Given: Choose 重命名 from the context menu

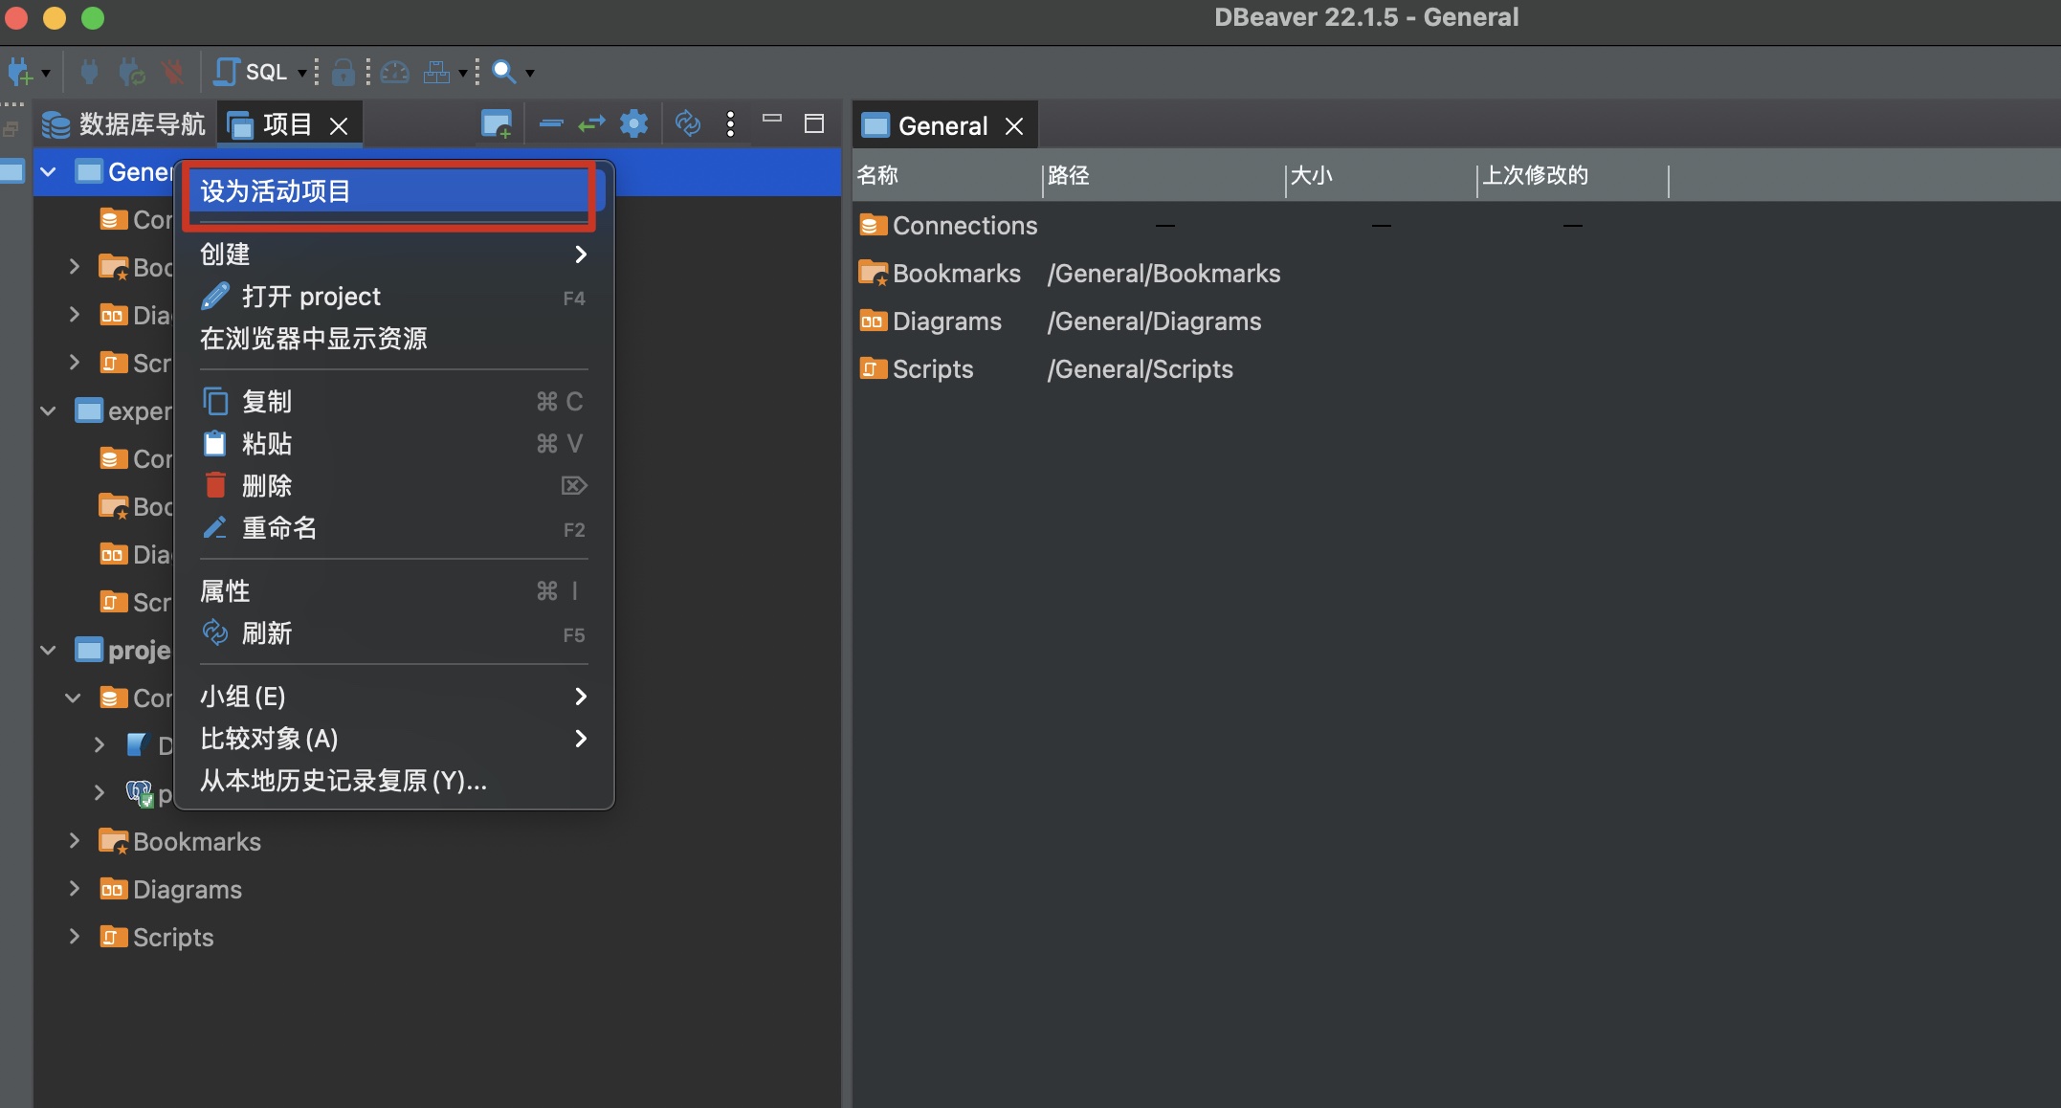Looking at the screenshot, I should coord(392,528).
